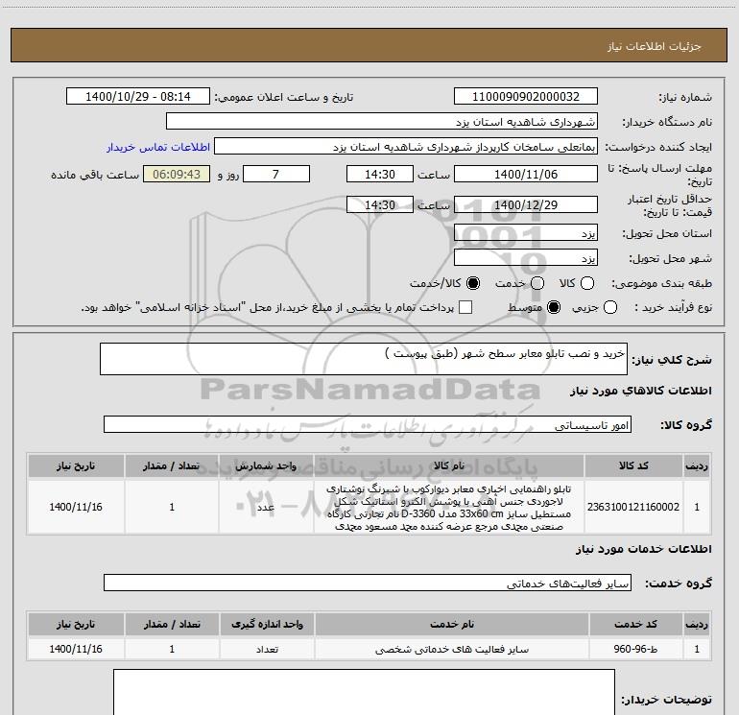Click the service name سایر فعالیت های خدماتی شخصی
This screenshot has height=715, width=739.
click(451, 650)
